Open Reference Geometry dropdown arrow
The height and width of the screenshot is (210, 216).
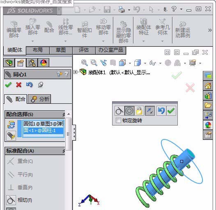point(163,41)
